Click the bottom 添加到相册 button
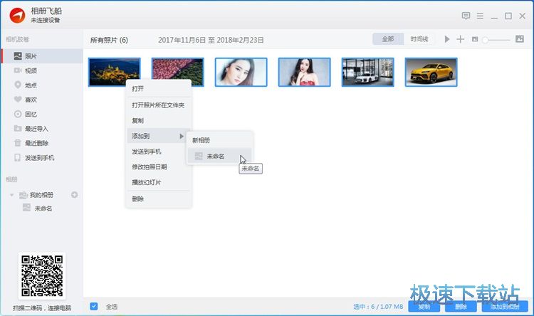Viewport: 534px width, 316px height. pyautogui.click(x=505, y=307)
